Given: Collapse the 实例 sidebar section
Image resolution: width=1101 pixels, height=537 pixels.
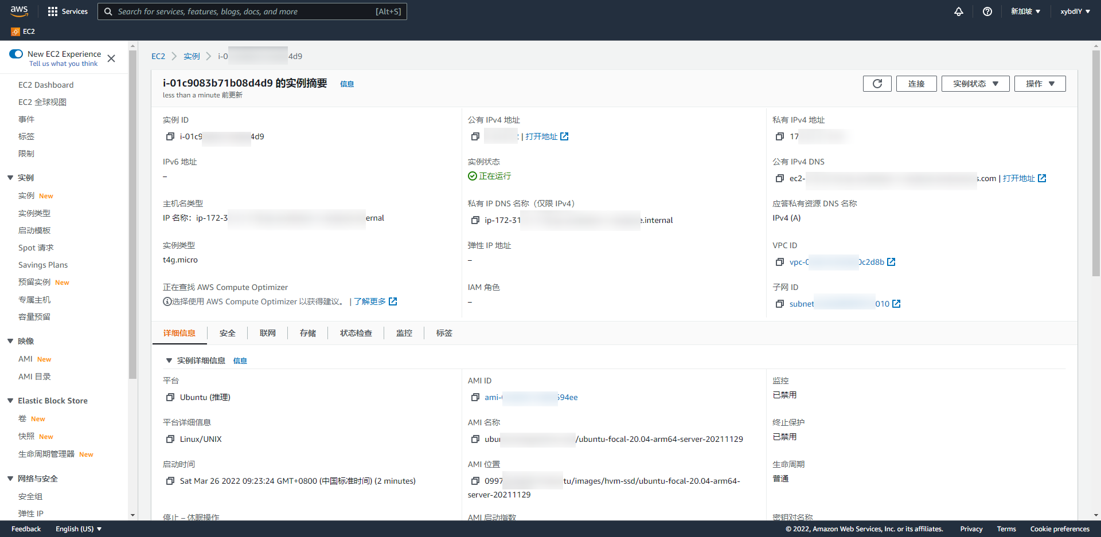Looking at the screenshot, I should [10, 178].
